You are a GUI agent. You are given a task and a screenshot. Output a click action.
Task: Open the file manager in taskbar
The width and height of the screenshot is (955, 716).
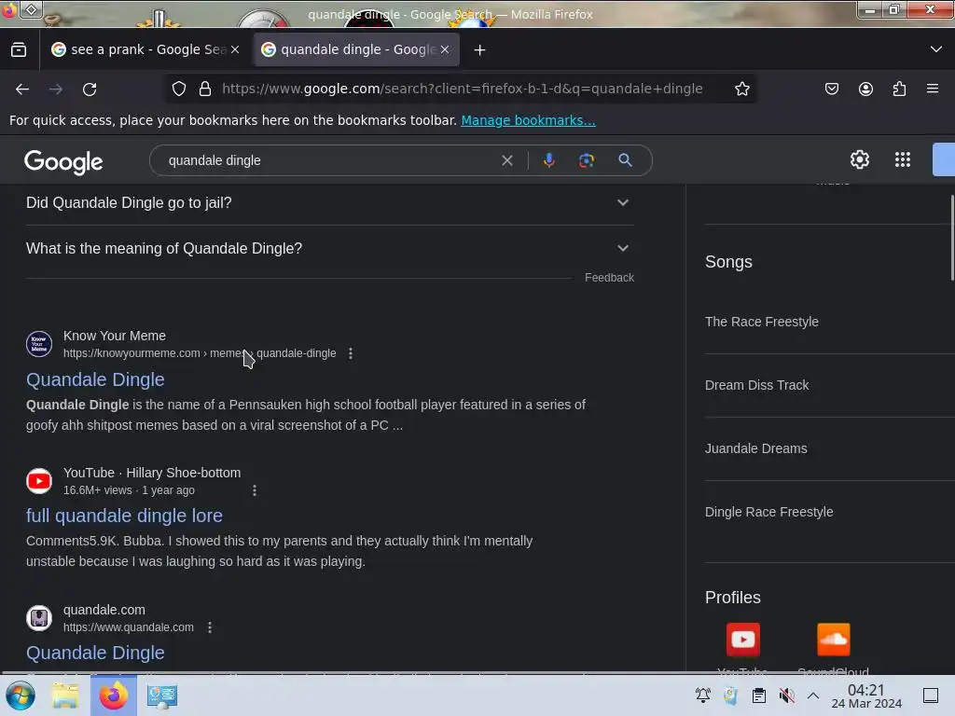(x=65, y=695)
